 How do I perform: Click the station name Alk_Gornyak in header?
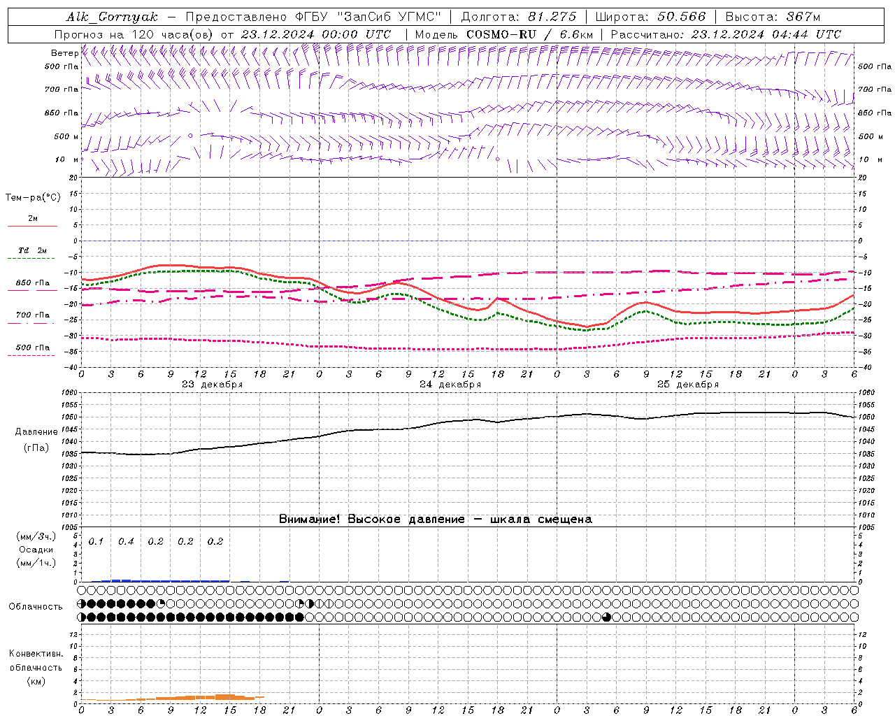(x=112, y=17)
